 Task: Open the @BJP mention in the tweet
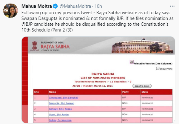tap(27, 24)
